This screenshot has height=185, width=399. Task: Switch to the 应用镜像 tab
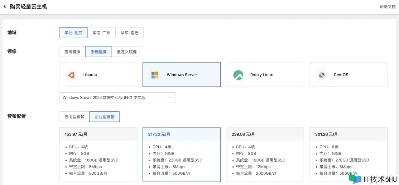pyautogui.click(x=72, y=52)
